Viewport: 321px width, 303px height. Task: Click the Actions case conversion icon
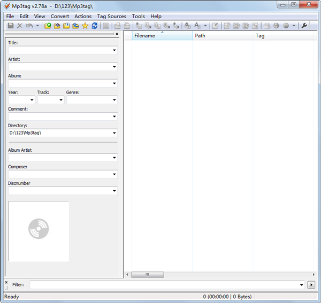click(188, 26)
